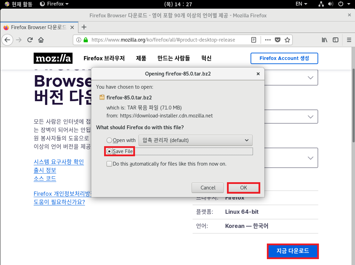The height and width of the screenshot is (265, 355).
Task: Select the Firefox Browser 다운로드 tab
Action: pyautogui.click(x=39, y=27)
